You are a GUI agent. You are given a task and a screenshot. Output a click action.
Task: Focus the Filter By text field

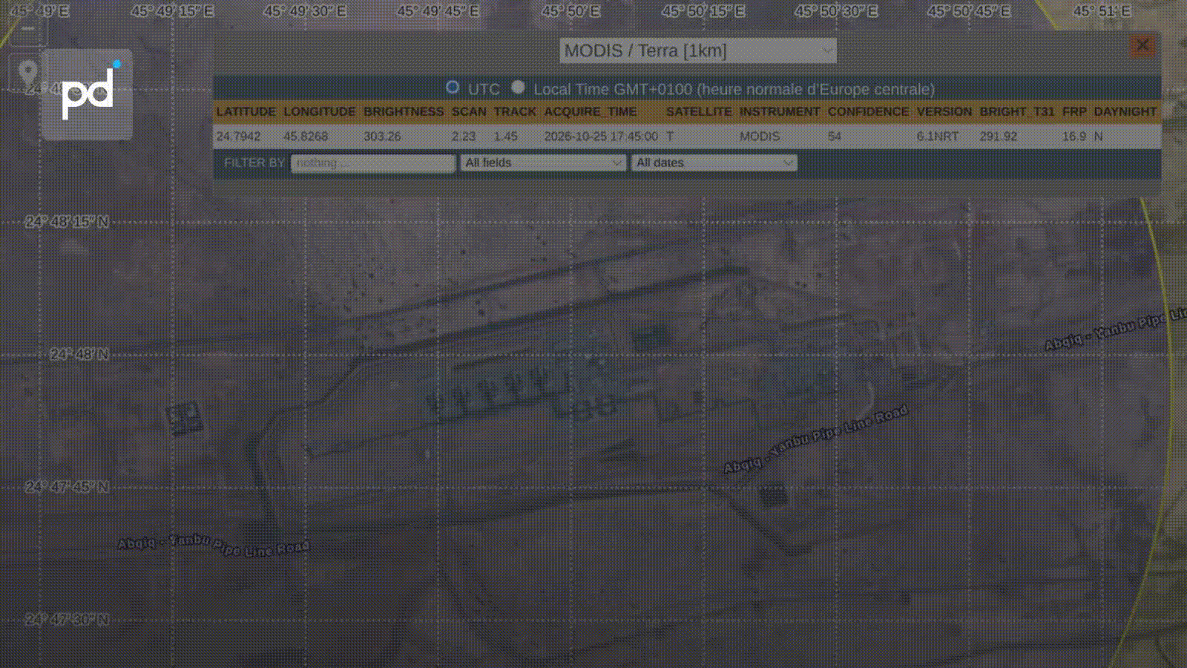[x=373, y=163]
